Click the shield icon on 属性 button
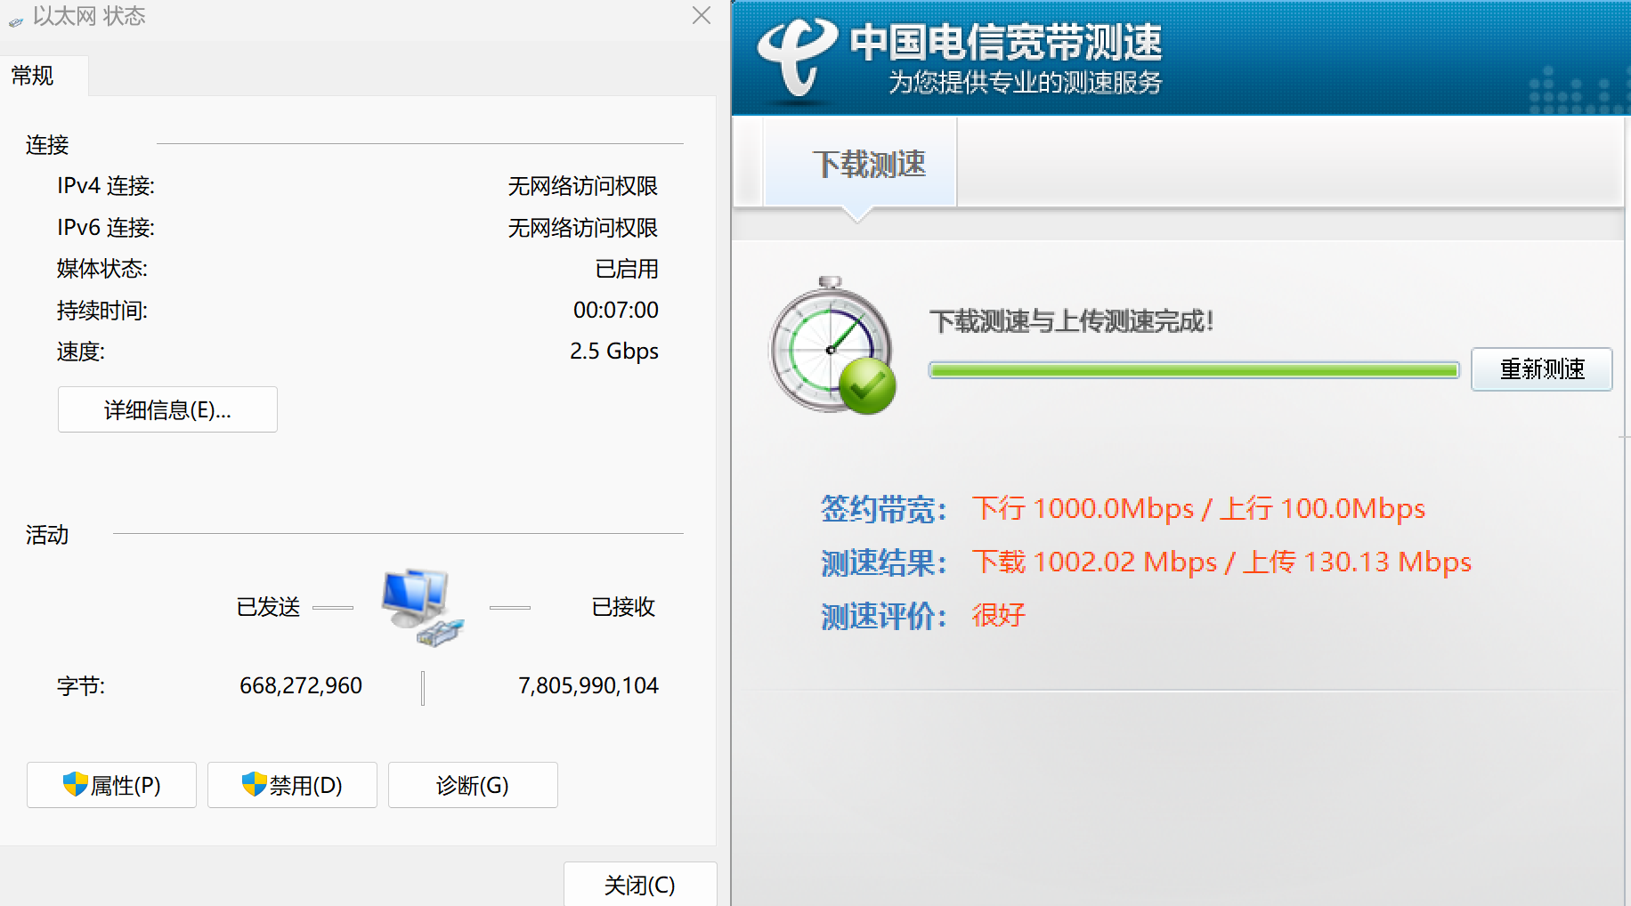The image size is (1631, 906). (75, 784)
